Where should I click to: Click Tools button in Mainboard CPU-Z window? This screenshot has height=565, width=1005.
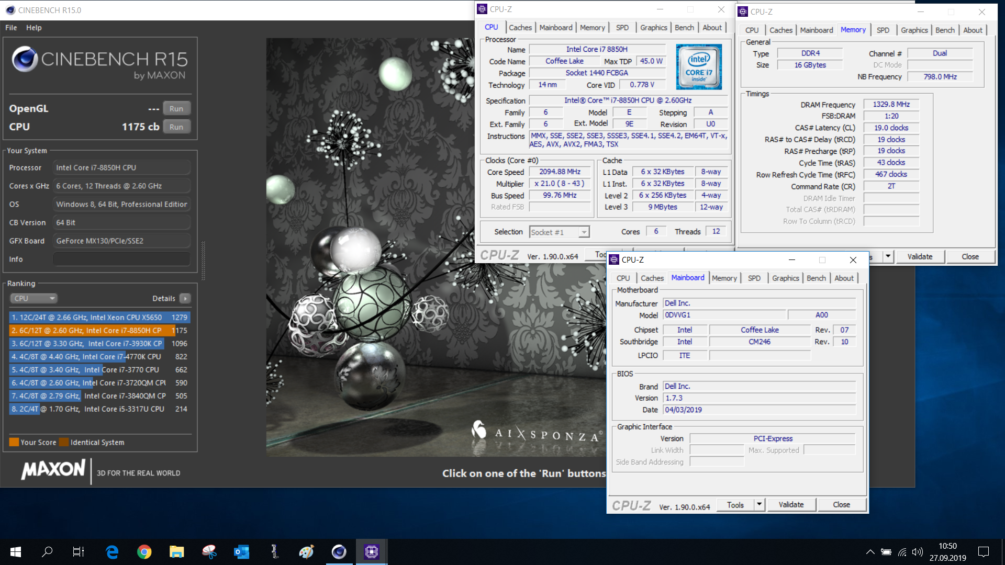click(x=735, y=505)
